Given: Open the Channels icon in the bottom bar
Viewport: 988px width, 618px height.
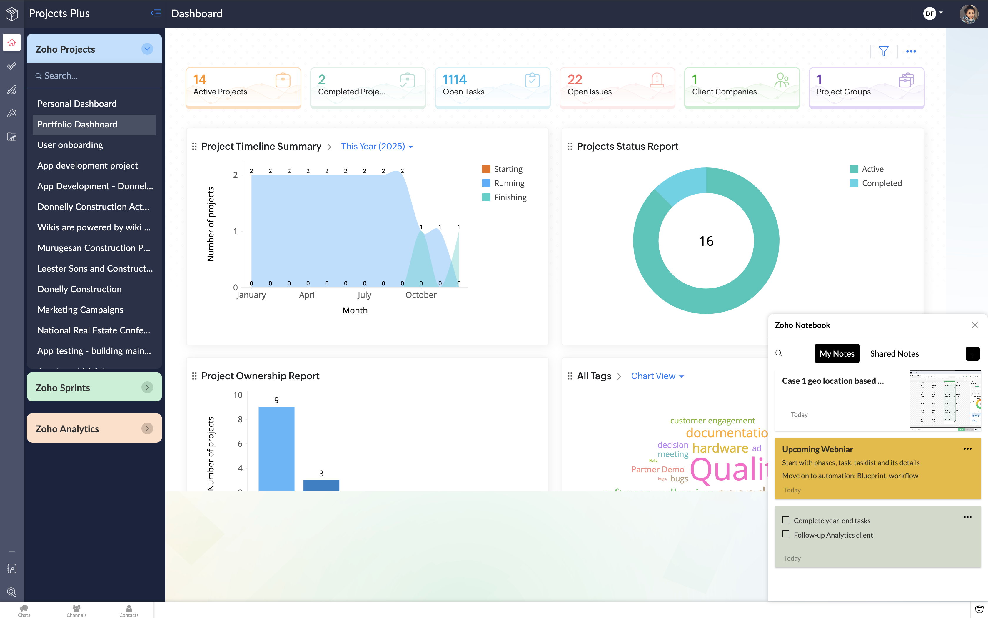Looking at the screenshot, I should [76, 611].
